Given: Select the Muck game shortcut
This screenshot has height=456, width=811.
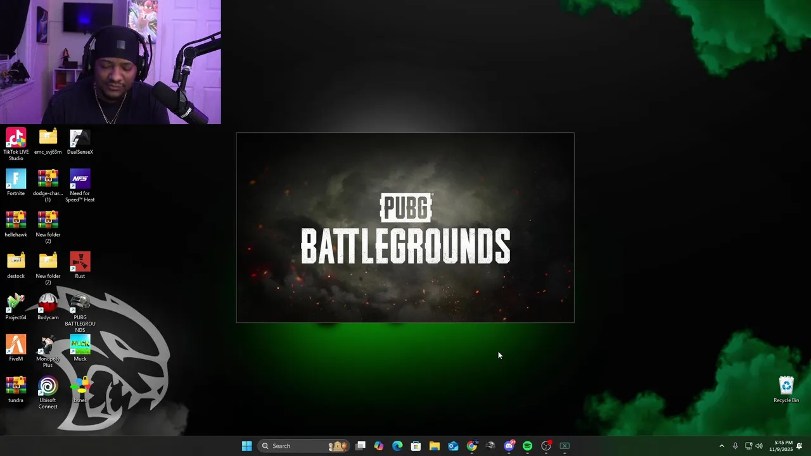Looking at the screenshot, I should click(80, 348).
